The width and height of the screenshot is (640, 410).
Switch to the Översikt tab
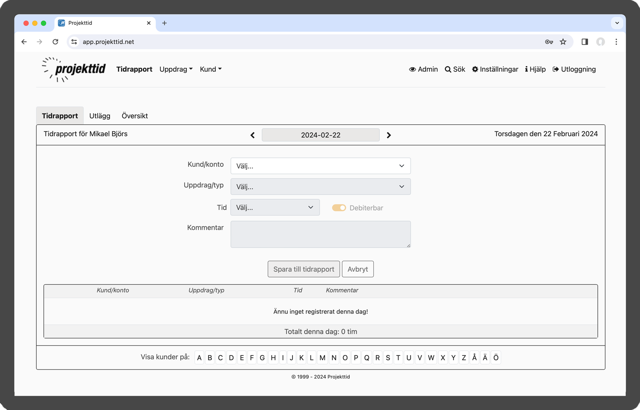134,116
